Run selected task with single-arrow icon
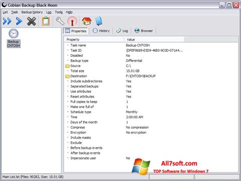Screen dimensions: 241x181 19,21
